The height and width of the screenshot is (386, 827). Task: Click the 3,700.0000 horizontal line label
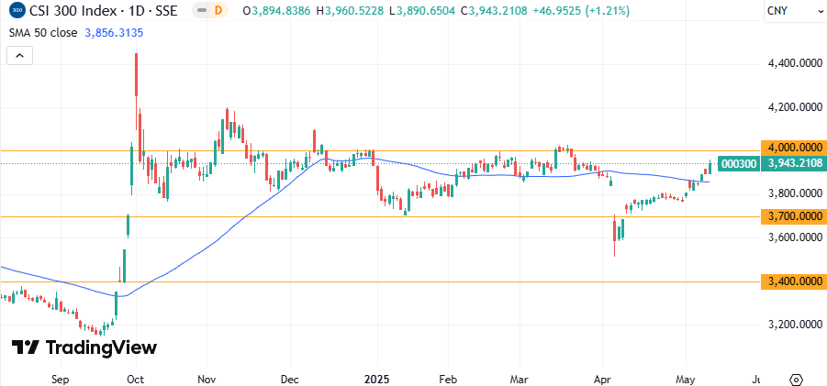pos(792,216)
